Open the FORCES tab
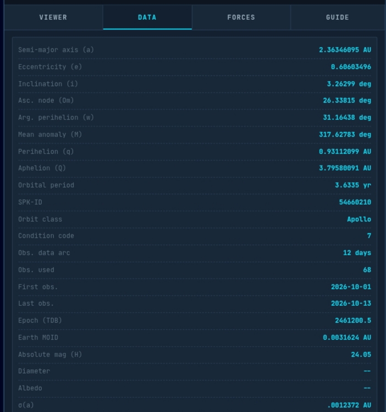Screen dimensions: 386x412 [241, 18]
